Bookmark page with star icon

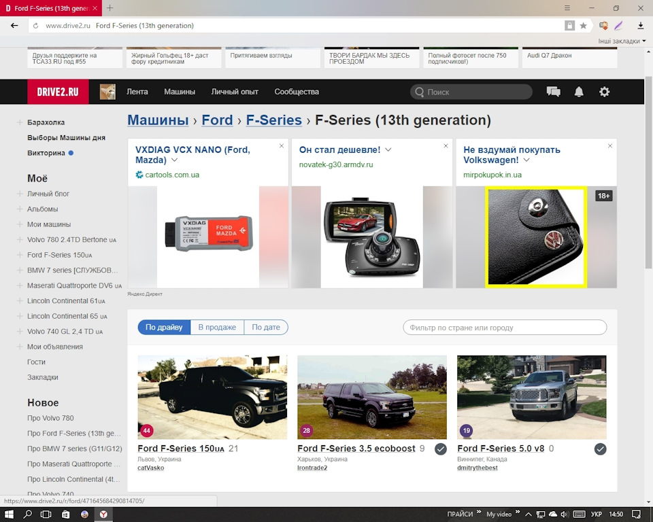pos(583,26)
